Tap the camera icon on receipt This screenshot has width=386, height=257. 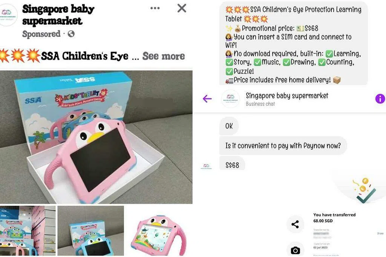click(295, 250)
